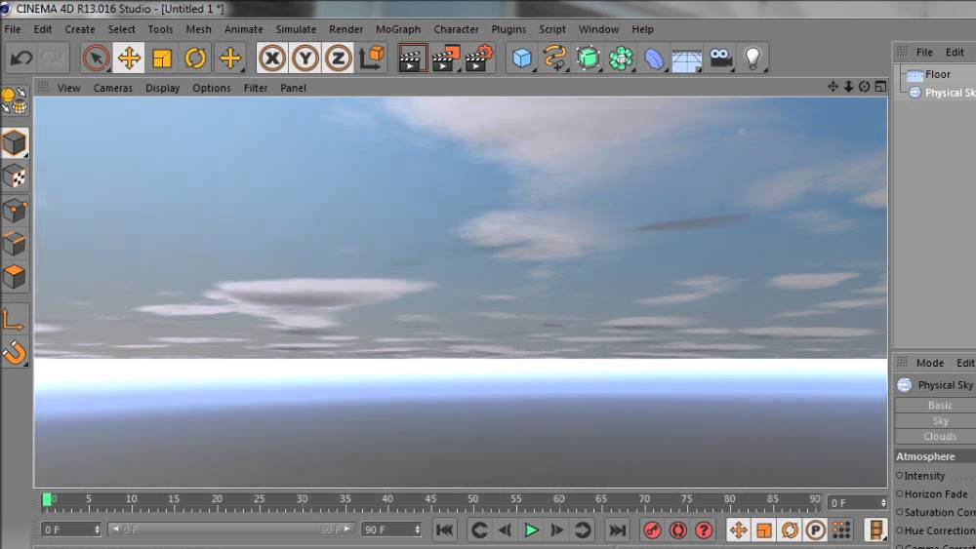Activate the Rotate tool
This screenshot has height=549, width=976.
pos(196,59)
